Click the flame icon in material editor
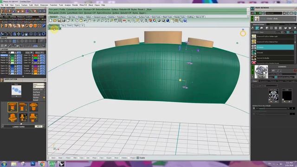The width and height of the screenshot is (297, 167). pos(252,28)
